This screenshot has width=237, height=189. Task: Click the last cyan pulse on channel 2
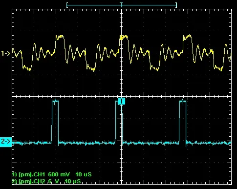pyautogui.click(x=183, y=122)
